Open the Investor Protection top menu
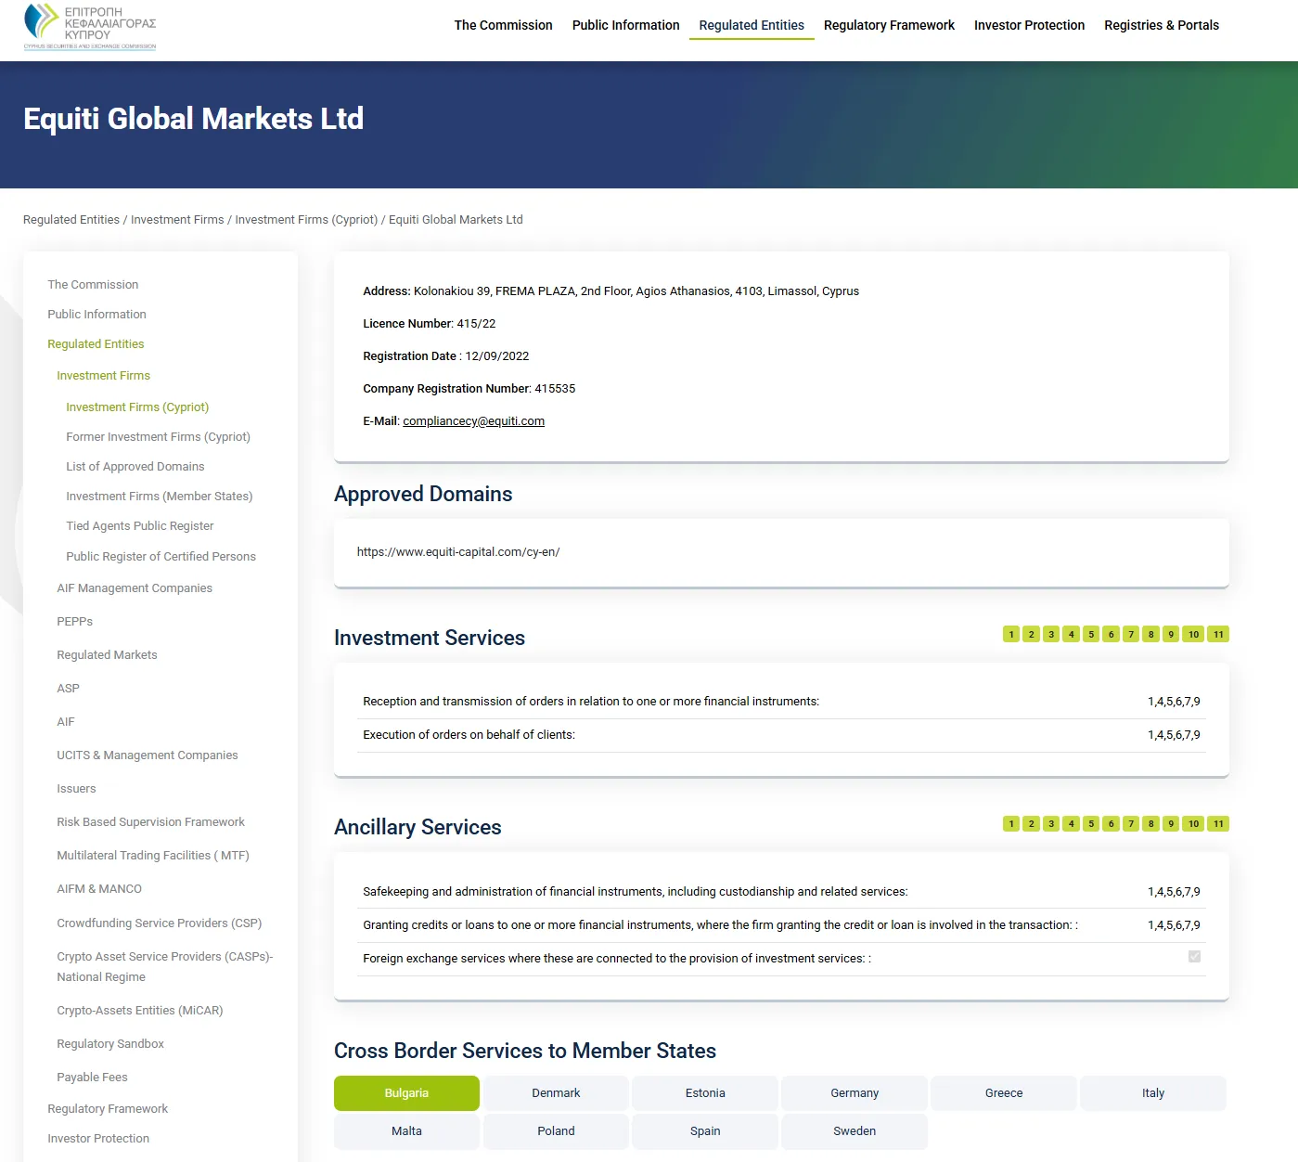1298x1162 pixels. [x=1029, y=25]
